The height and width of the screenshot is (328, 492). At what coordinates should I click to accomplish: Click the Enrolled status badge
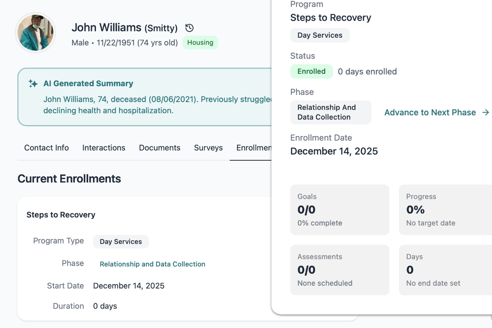[x=312, y=71]
